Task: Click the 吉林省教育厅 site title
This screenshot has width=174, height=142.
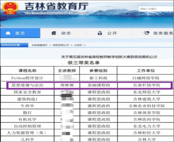Action: pos(56,6)
